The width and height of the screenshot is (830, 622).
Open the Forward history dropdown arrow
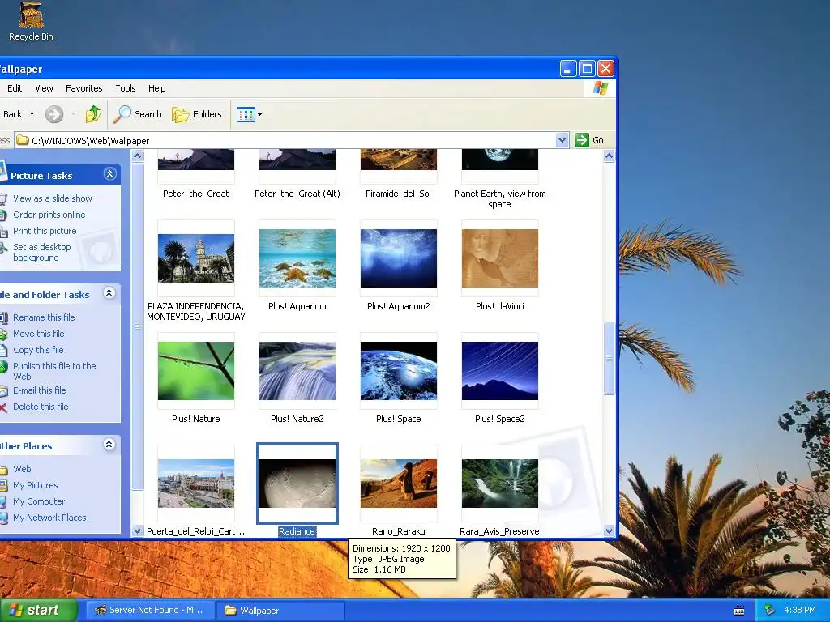(73, 114)
